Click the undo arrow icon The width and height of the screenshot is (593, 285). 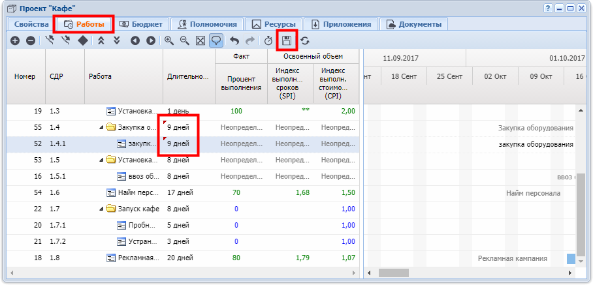[x=234, y=41]
